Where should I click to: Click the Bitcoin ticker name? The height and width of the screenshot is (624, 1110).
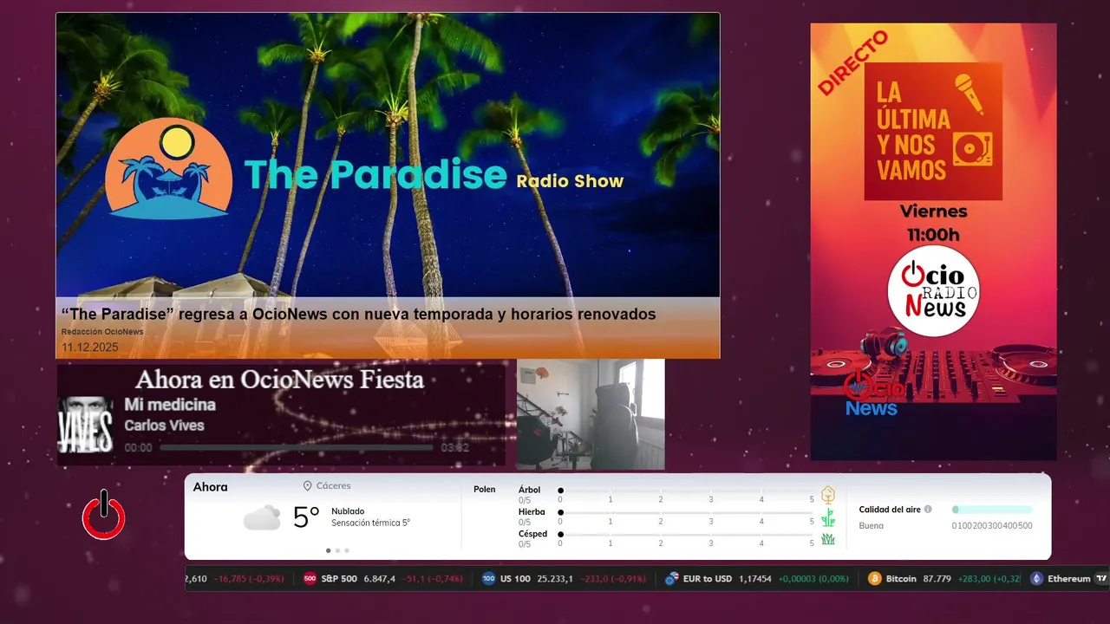(x=901, y=578)
